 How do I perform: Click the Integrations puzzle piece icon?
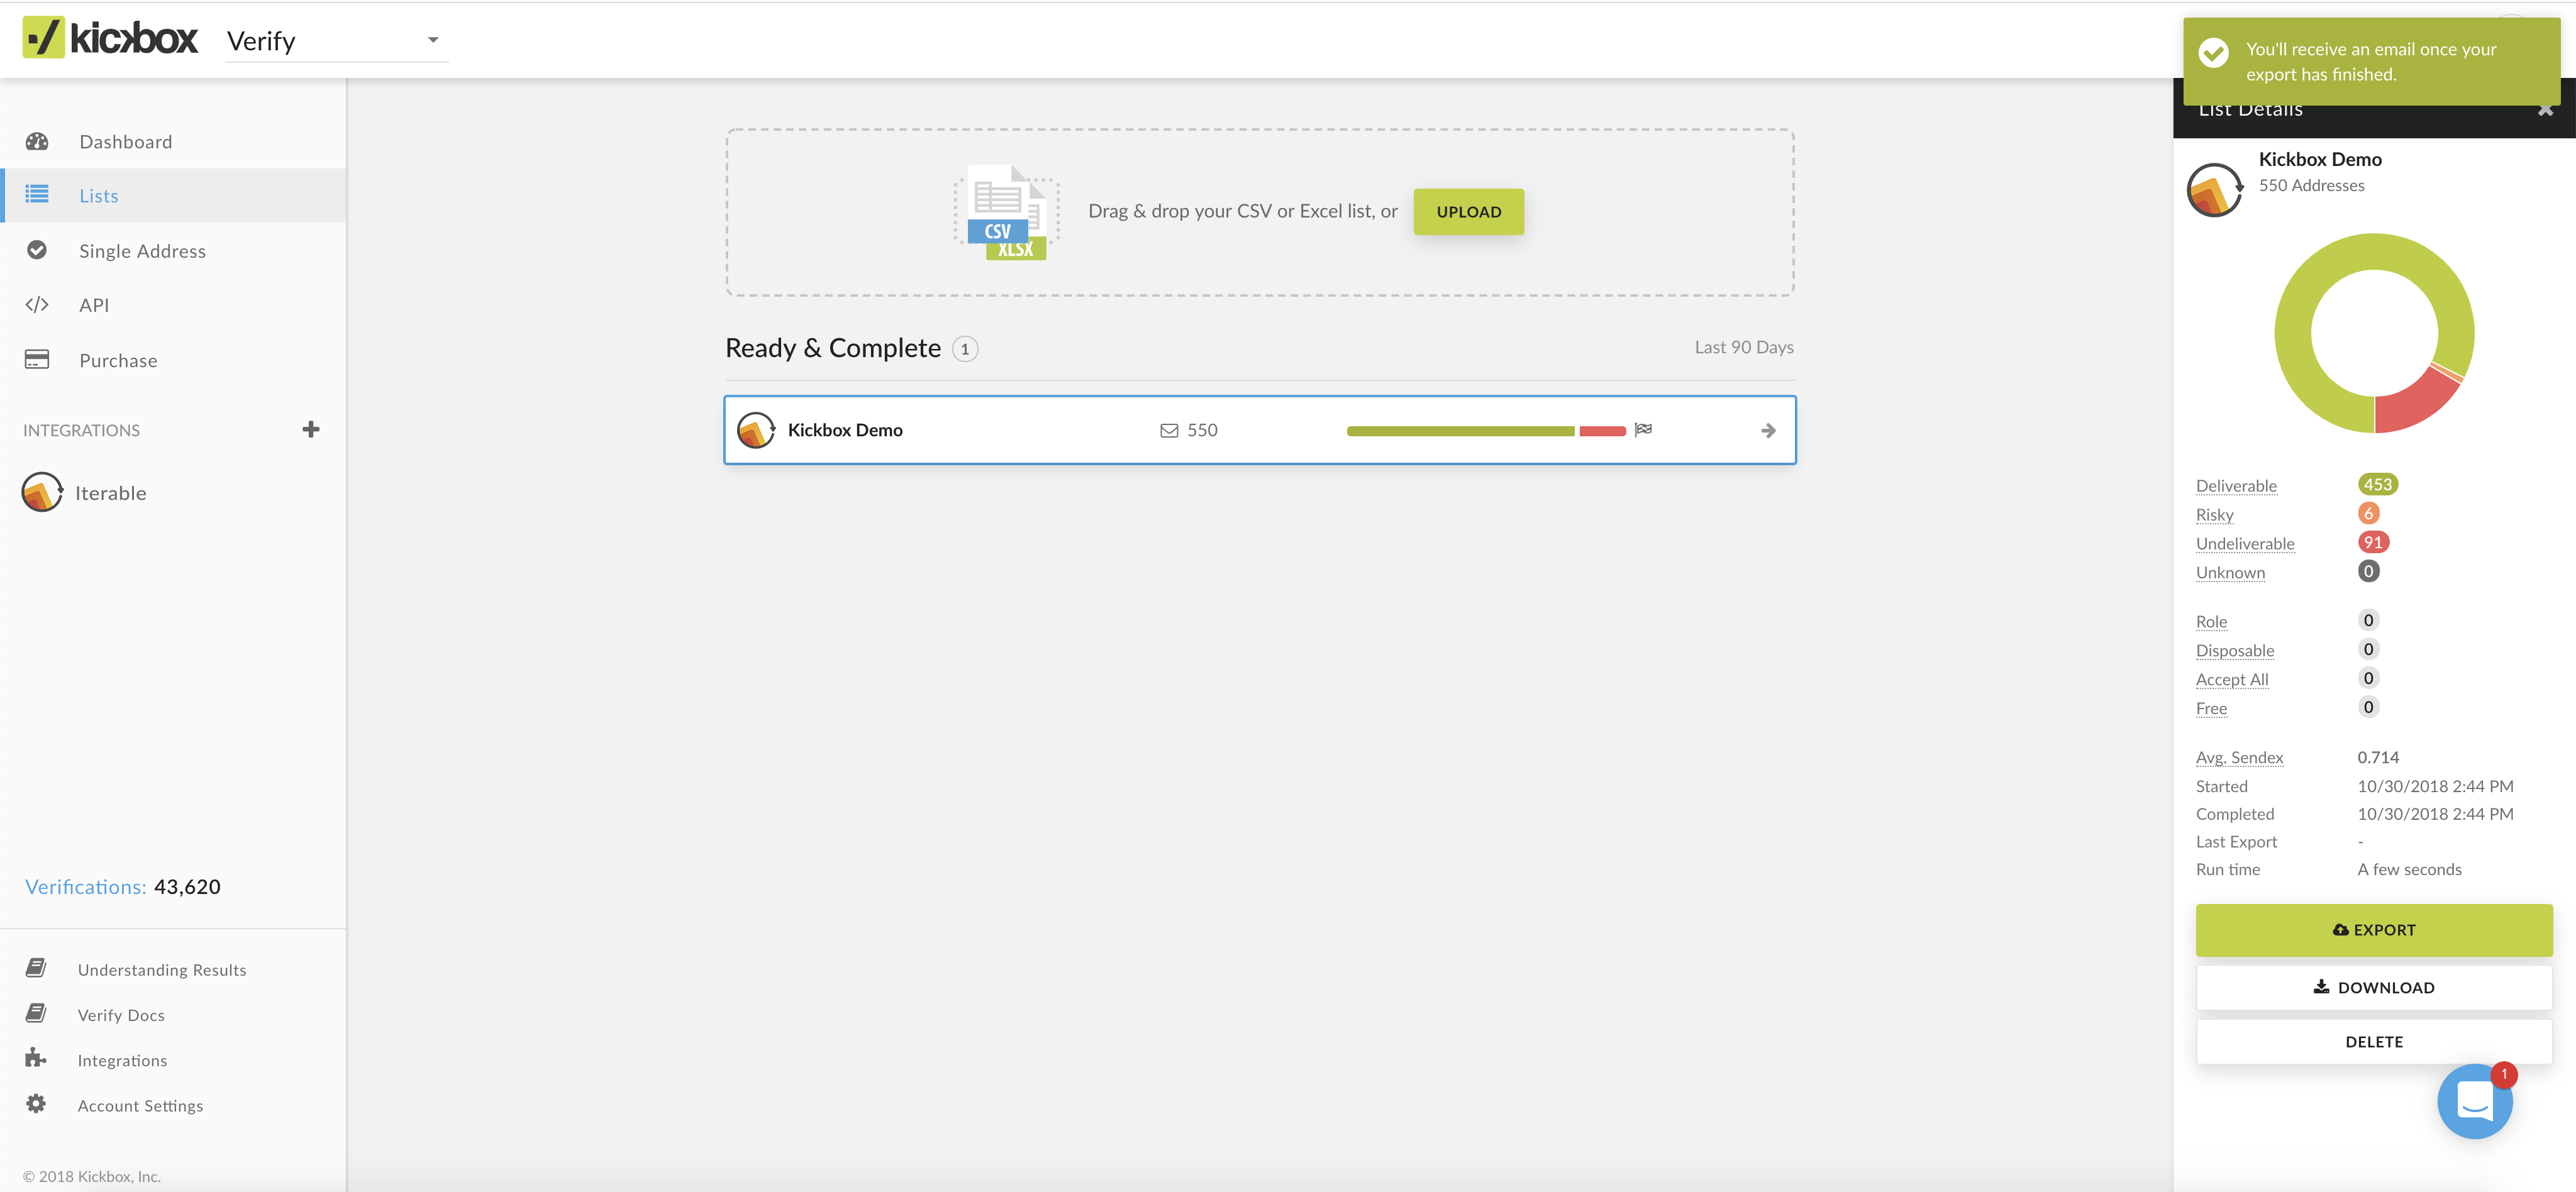click(x=36, y=1058)
